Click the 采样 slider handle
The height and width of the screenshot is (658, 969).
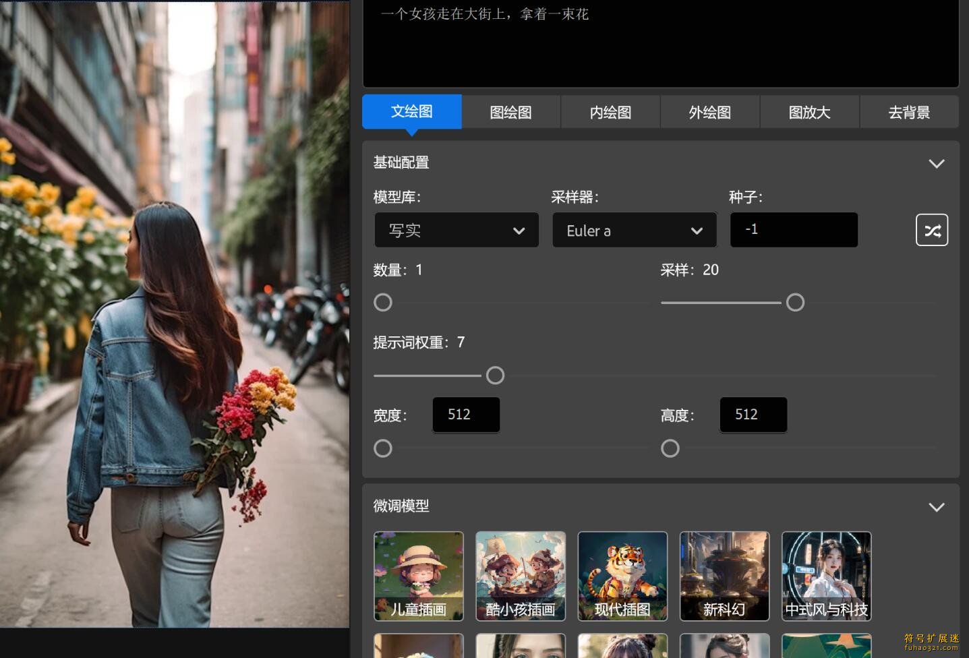[796, 303]
